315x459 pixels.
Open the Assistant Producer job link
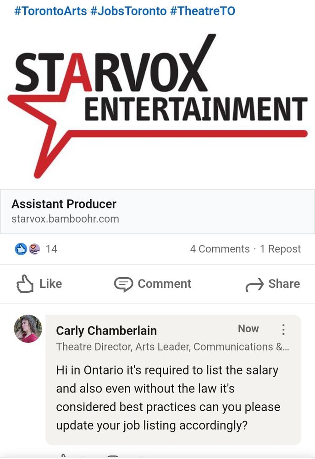[64, 204]
